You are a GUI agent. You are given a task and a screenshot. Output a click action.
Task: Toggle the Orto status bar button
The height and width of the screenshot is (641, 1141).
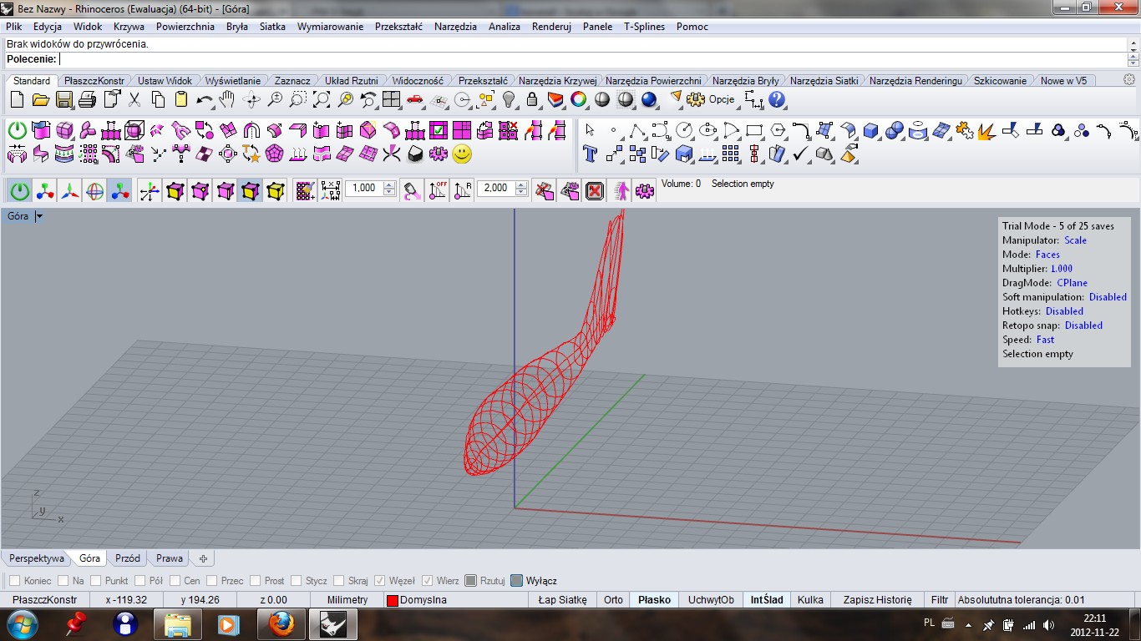click(x=613, y=600)
